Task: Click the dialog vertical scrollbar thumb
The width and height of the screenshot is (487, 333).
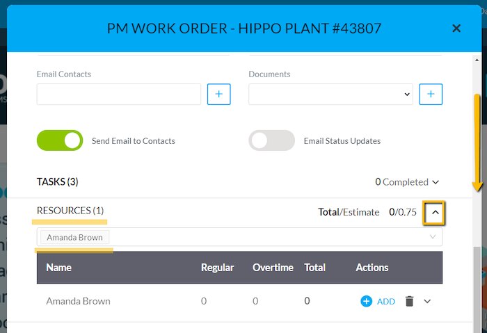Action: 477,290
